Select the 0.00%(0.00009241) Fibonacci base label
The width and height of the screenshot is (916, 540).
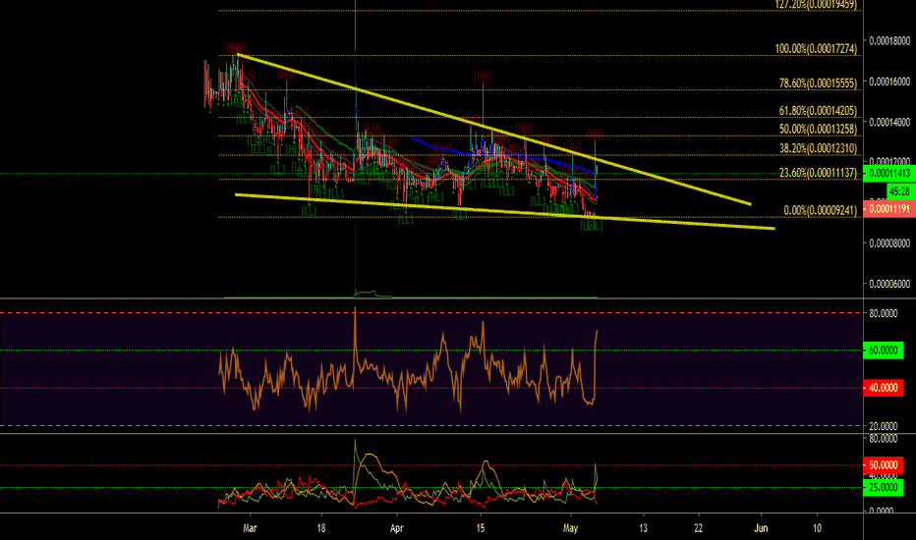pyautogui.click(x=820, y=210)
